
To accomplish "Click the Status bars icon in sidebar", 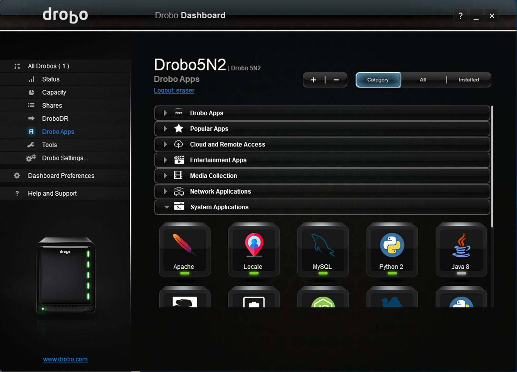I will (31, 79).
